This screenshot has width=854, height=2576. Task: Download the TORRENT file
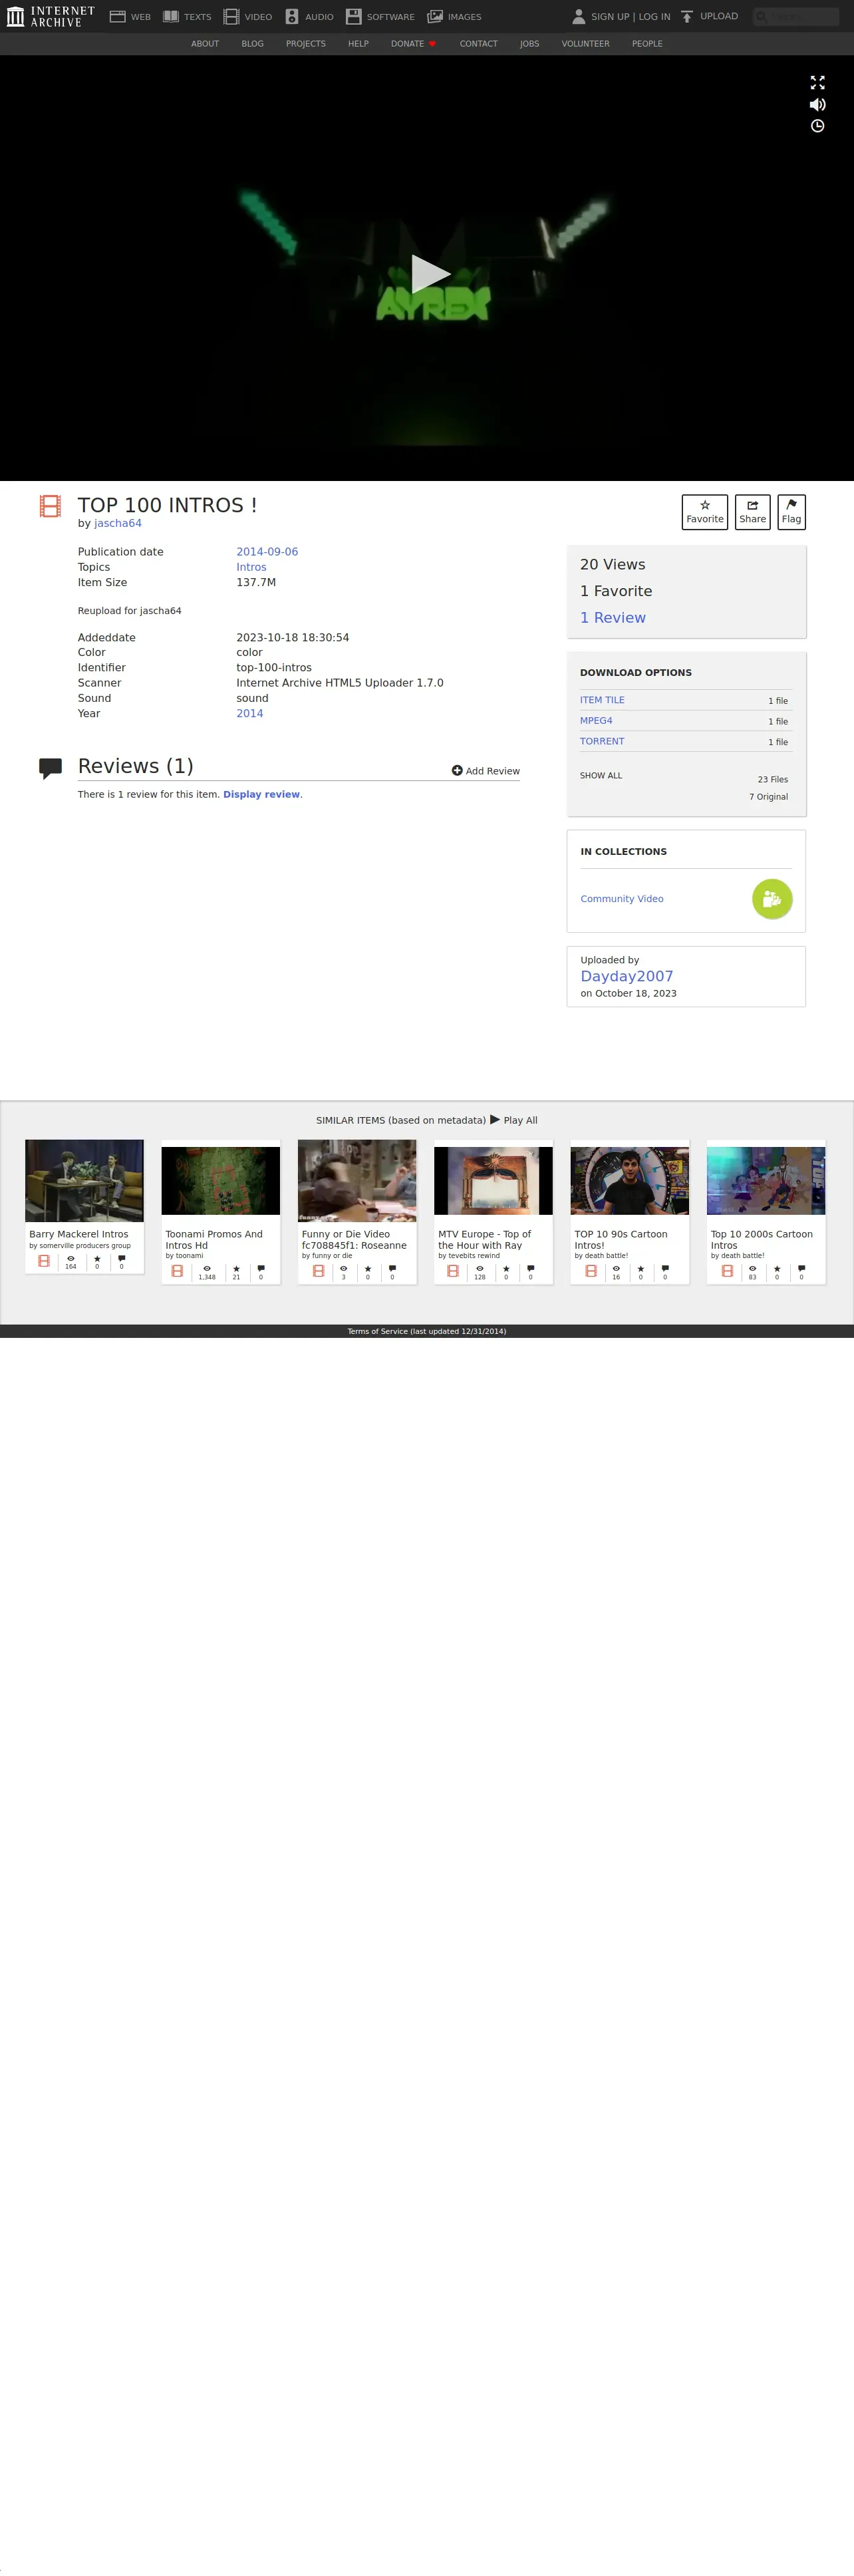point(602,741)
